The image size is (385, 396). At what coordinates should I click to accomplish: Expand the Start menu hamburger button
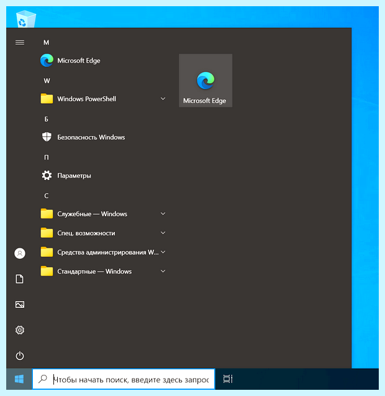(20, 42)
